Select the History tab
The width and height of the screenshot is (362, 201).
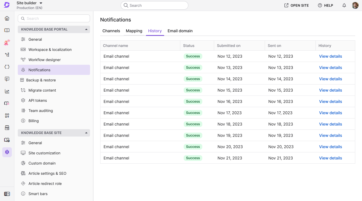(x=155, y=31)
